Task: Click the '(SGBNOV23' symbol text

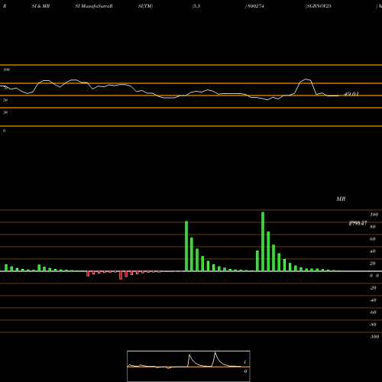Action: pyautogui.click(x=318, y=6)
